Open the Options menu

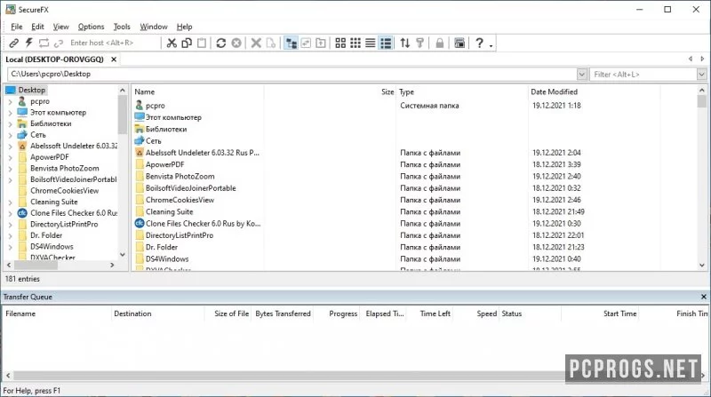[x=92, y=27]
